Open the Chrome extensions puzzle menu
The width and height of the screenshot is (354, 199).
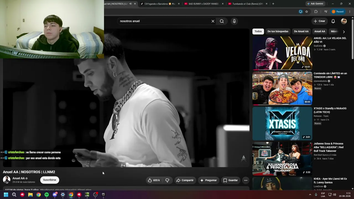tap(316, 12)
